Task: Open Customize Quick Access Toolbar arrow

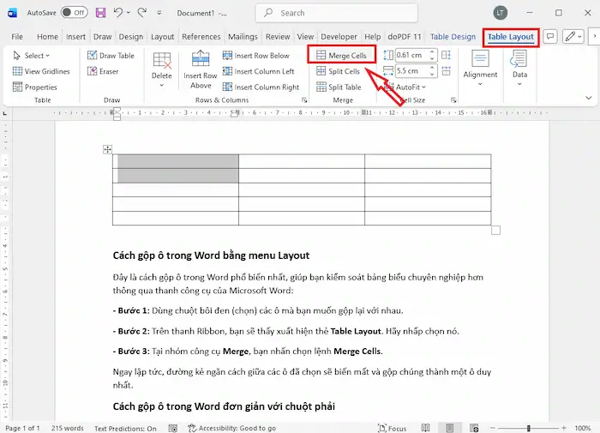Action: coord(159,13)
